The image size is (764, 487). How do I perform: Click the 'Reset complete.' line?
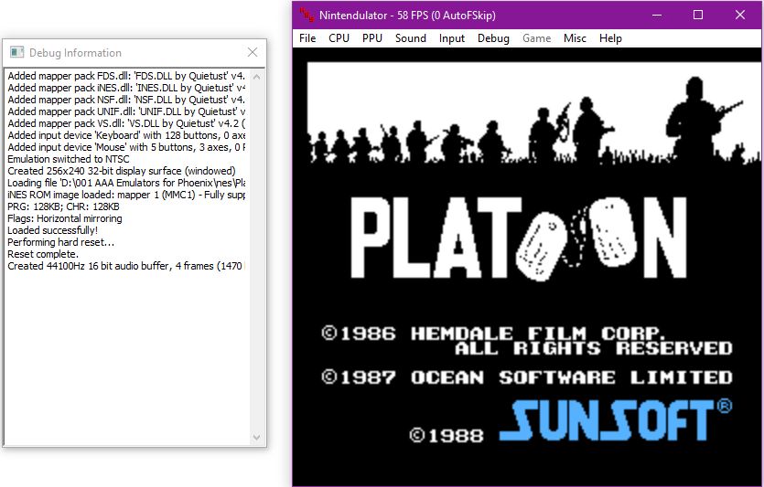coord(43,254)
